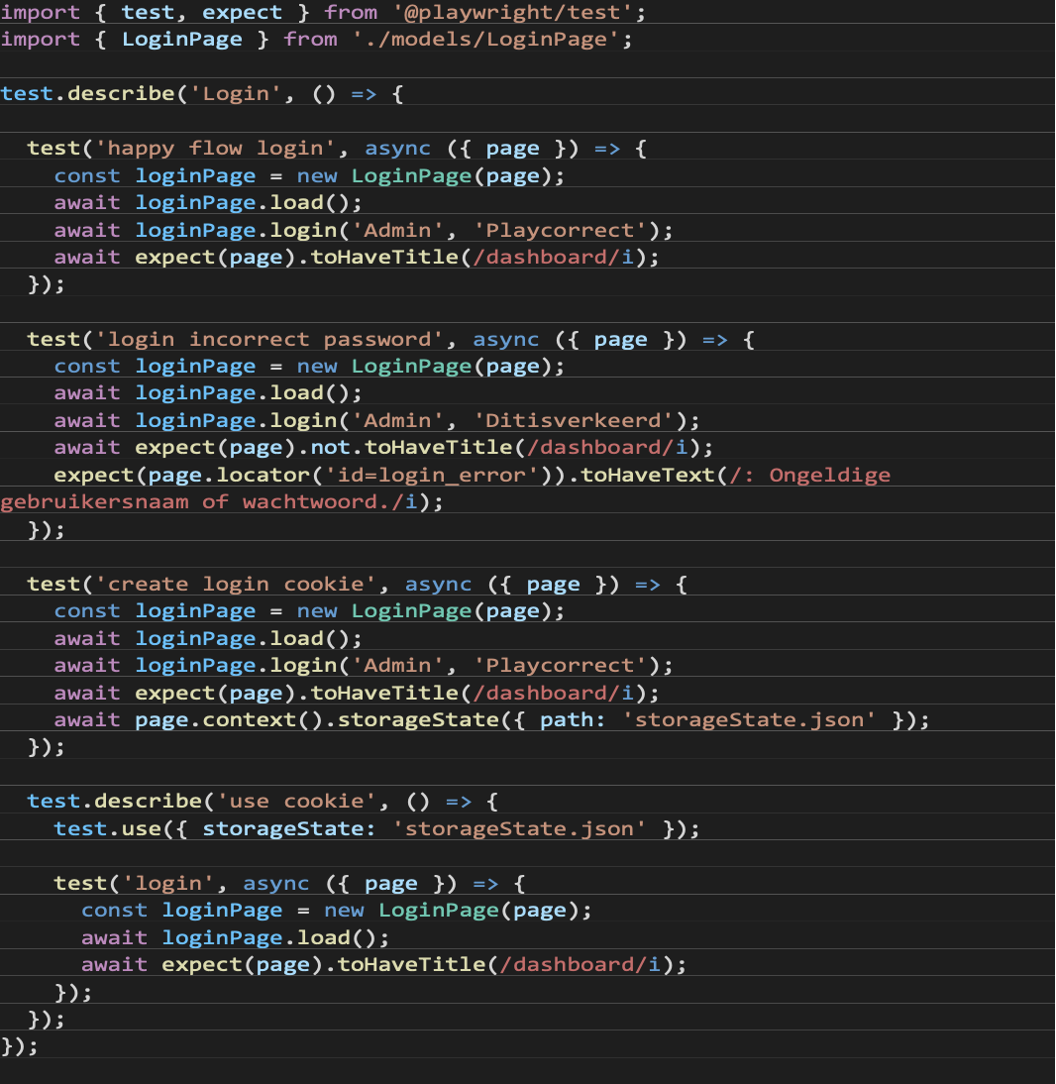Image resolution: width=1056 pixels, height=1084 pixels.
Task: Click the LoginPage import from './models/LoginPage'
Action: coord(181,39)
